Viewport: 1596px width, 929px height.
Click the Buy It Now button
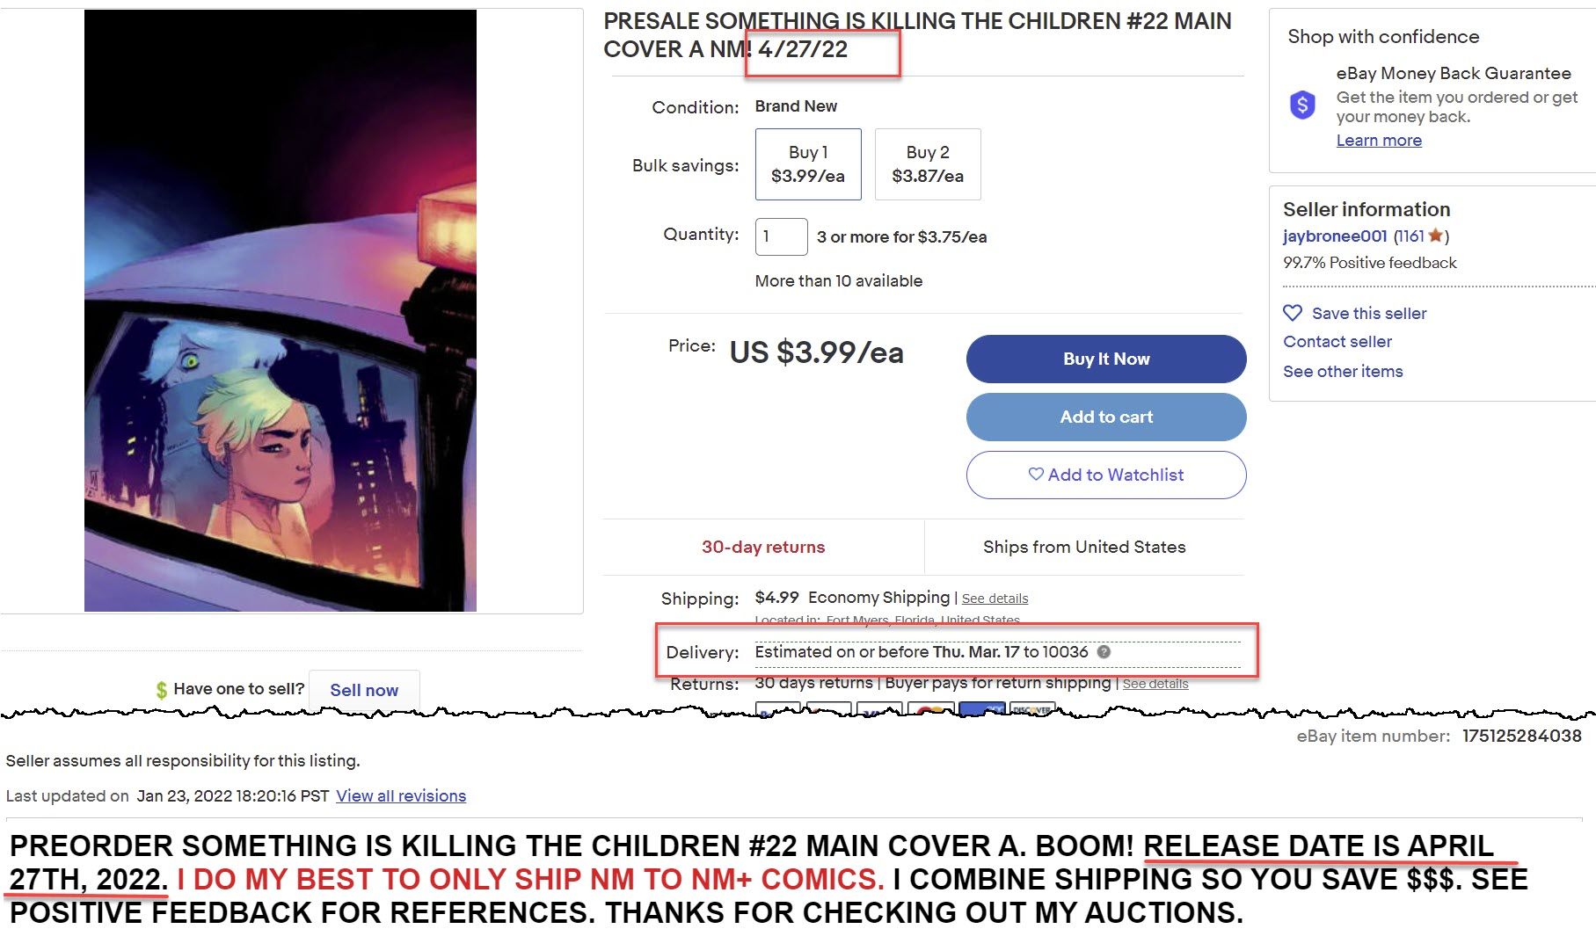[x=1106, y=359]
